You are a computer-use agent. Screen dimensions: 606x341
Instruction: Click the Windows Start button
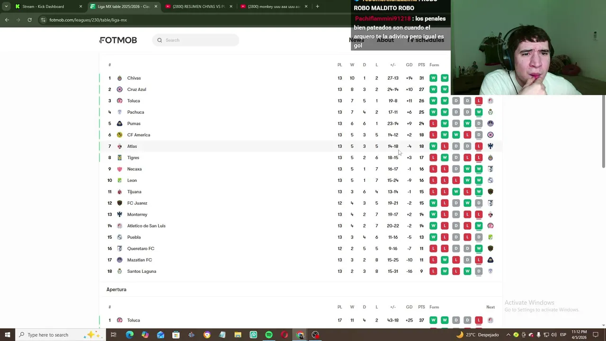coord(8,335)
